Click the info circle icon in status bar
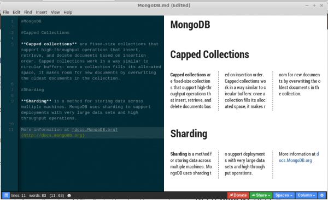This screenshot has height=200, width=328. [x=69, y=196]
